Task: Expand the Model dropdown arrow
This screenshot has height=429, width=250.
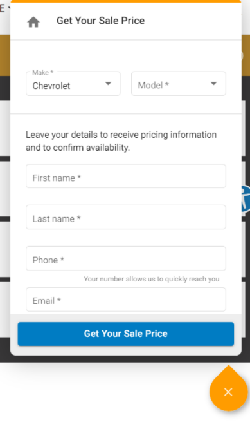Action: click(214, 84)
